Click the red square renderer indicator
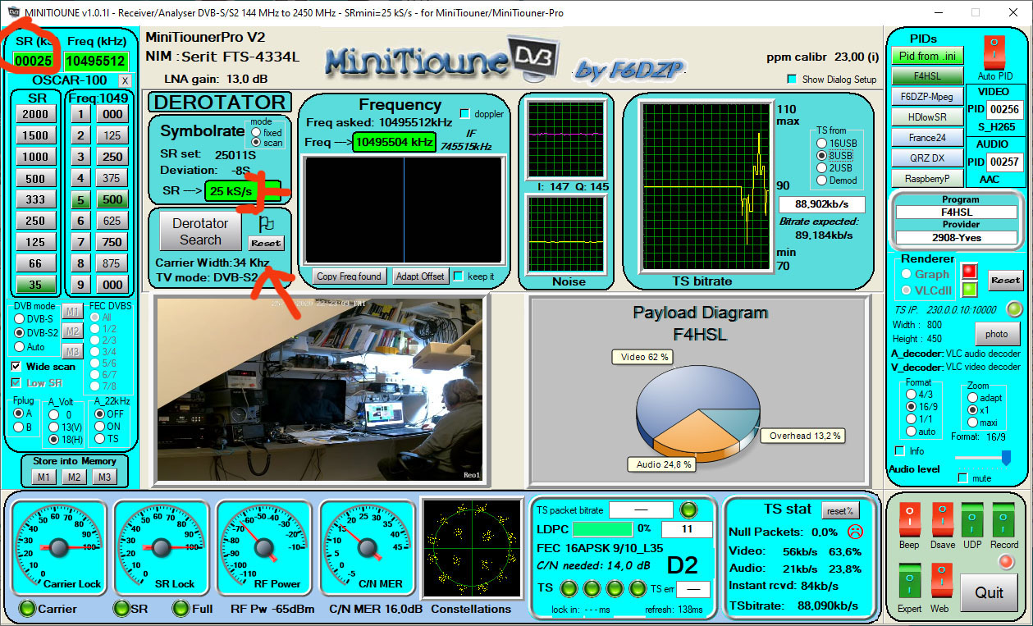 pyautogui.click(x=969, y=272)
